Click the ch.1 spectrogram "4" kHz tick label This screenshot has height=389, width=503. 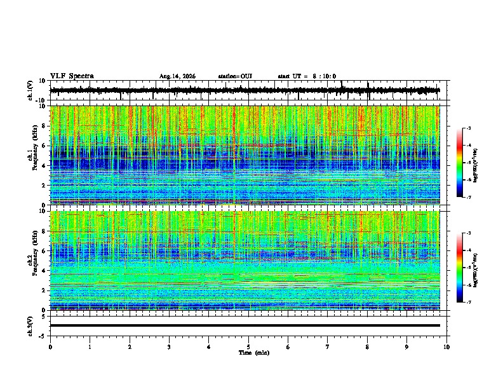point(44,166)
